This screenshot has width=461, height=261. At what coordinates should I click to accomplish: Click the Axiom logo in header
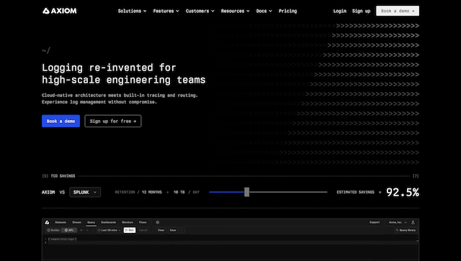pyautogui.click(x=60, y=11)
